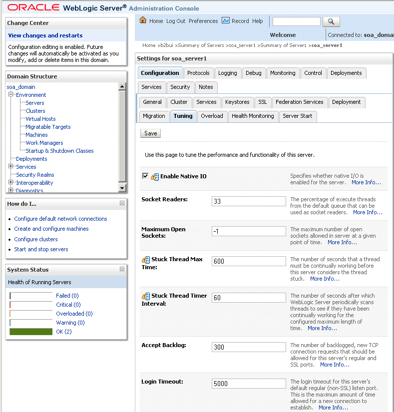Open the Cluster sub-tab

pyautogui.click(x=179, y=102)
